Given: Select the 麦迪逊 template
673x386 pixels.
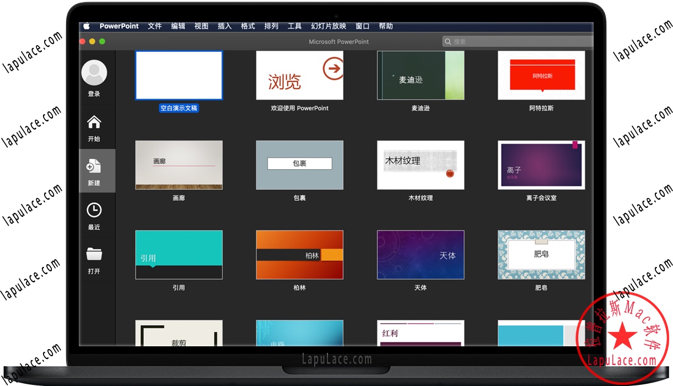Looking at the screenshot, I should [420, 76].
